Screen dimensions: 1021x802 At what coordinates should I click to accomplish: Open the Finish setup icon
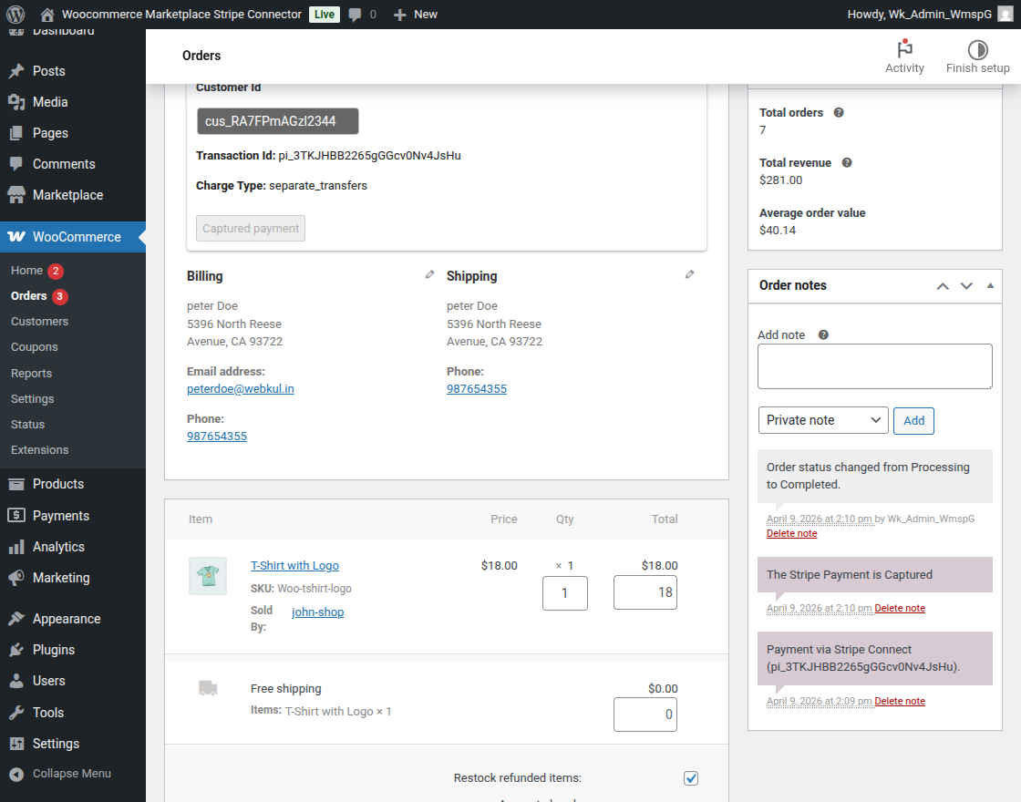point(977,49)
